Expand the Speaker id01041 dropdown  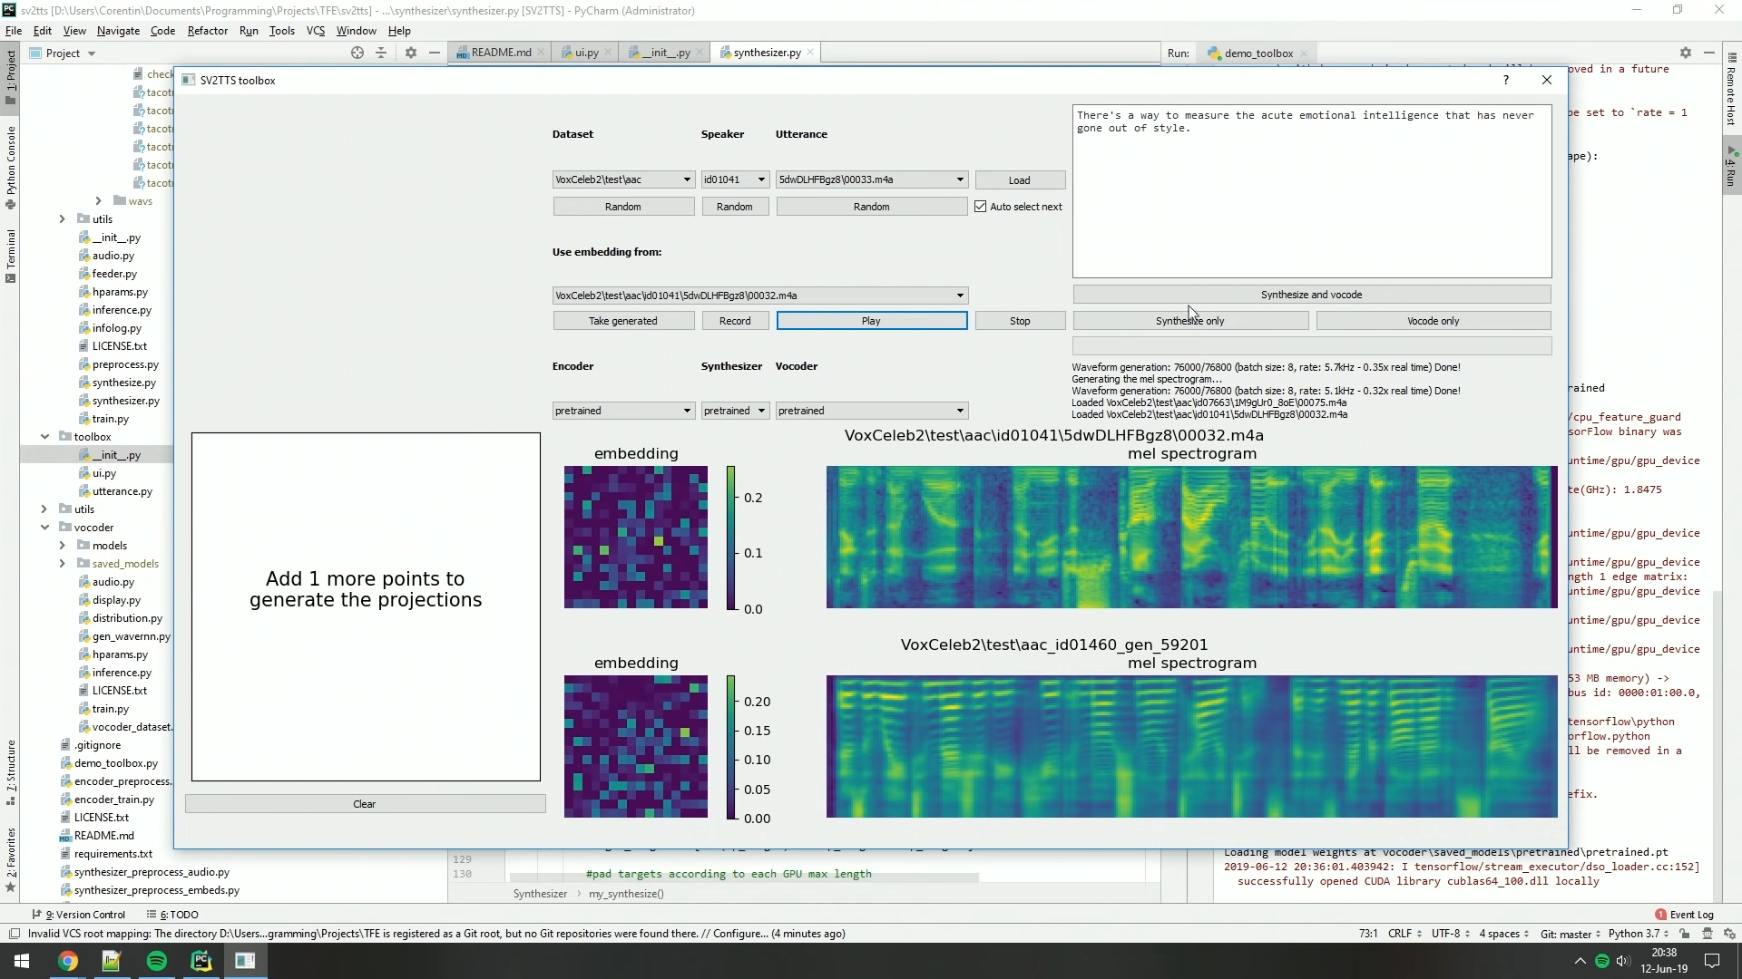click(761, 179)
